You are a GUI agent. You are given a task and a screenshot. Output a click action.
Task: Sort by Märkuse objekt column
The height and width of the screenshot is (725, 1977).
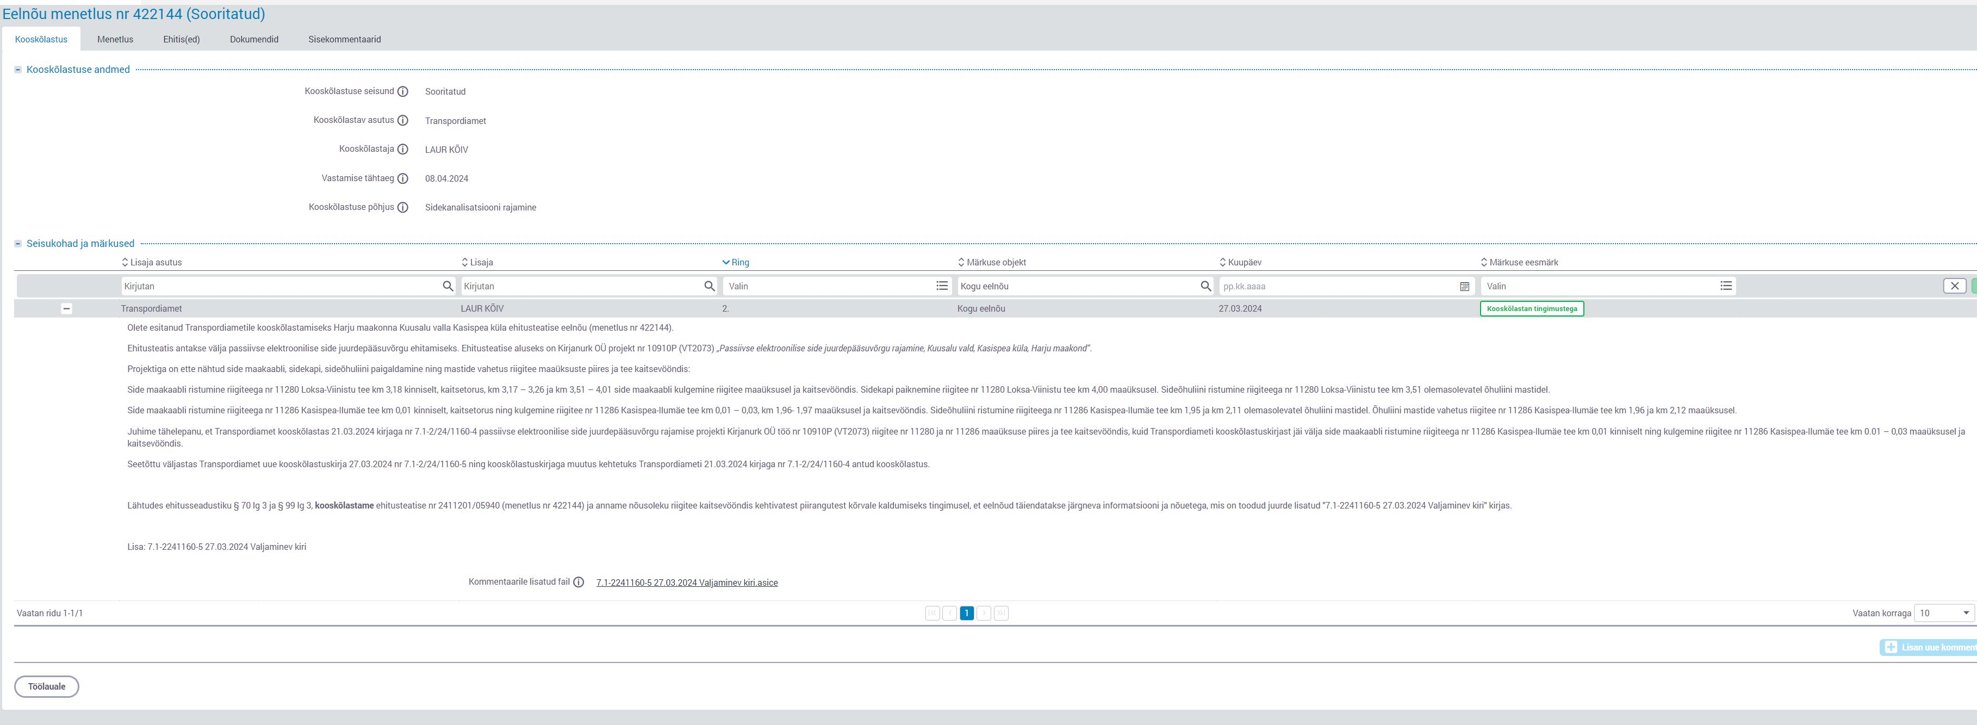click(x=992, y=263)
